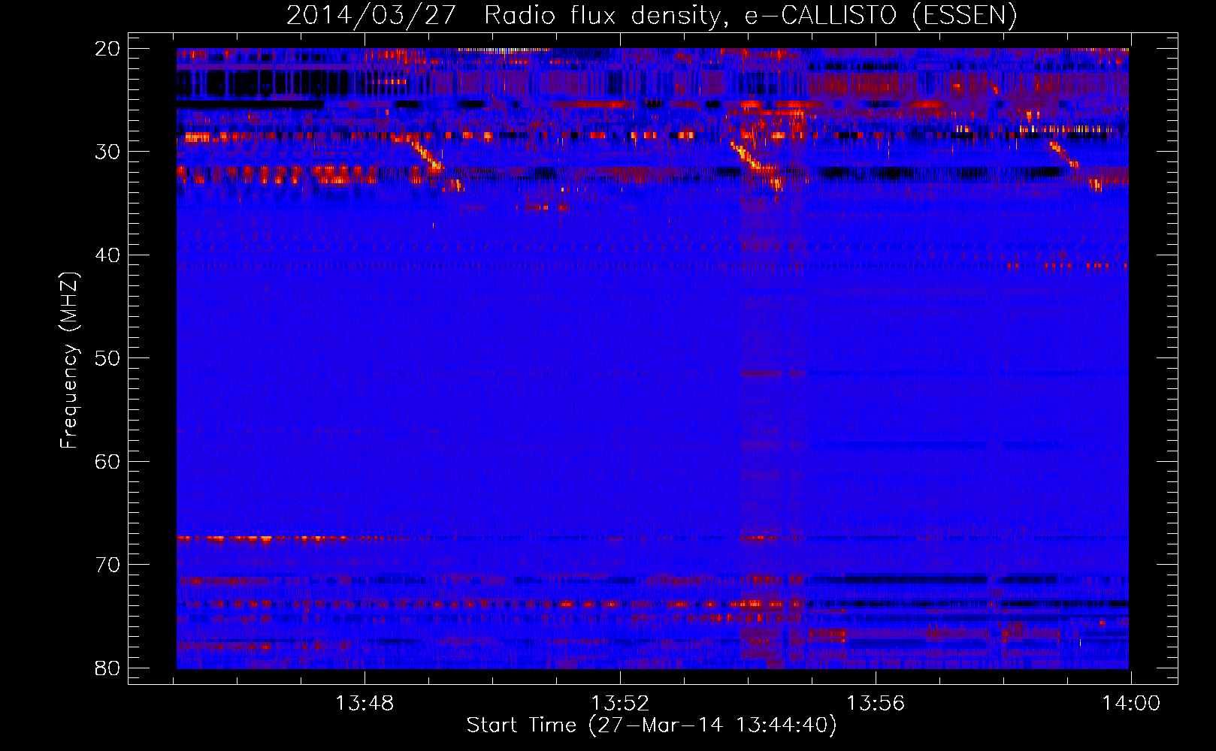Click the drifting burst streak near 13:54
1216x751 pixels.
(757, 164)
